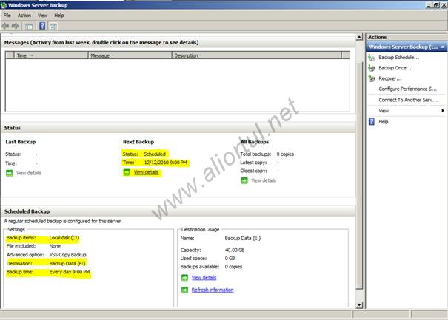Click the Back arrow toolbar icon
448x320 pixels.
[x=5, y=27]
